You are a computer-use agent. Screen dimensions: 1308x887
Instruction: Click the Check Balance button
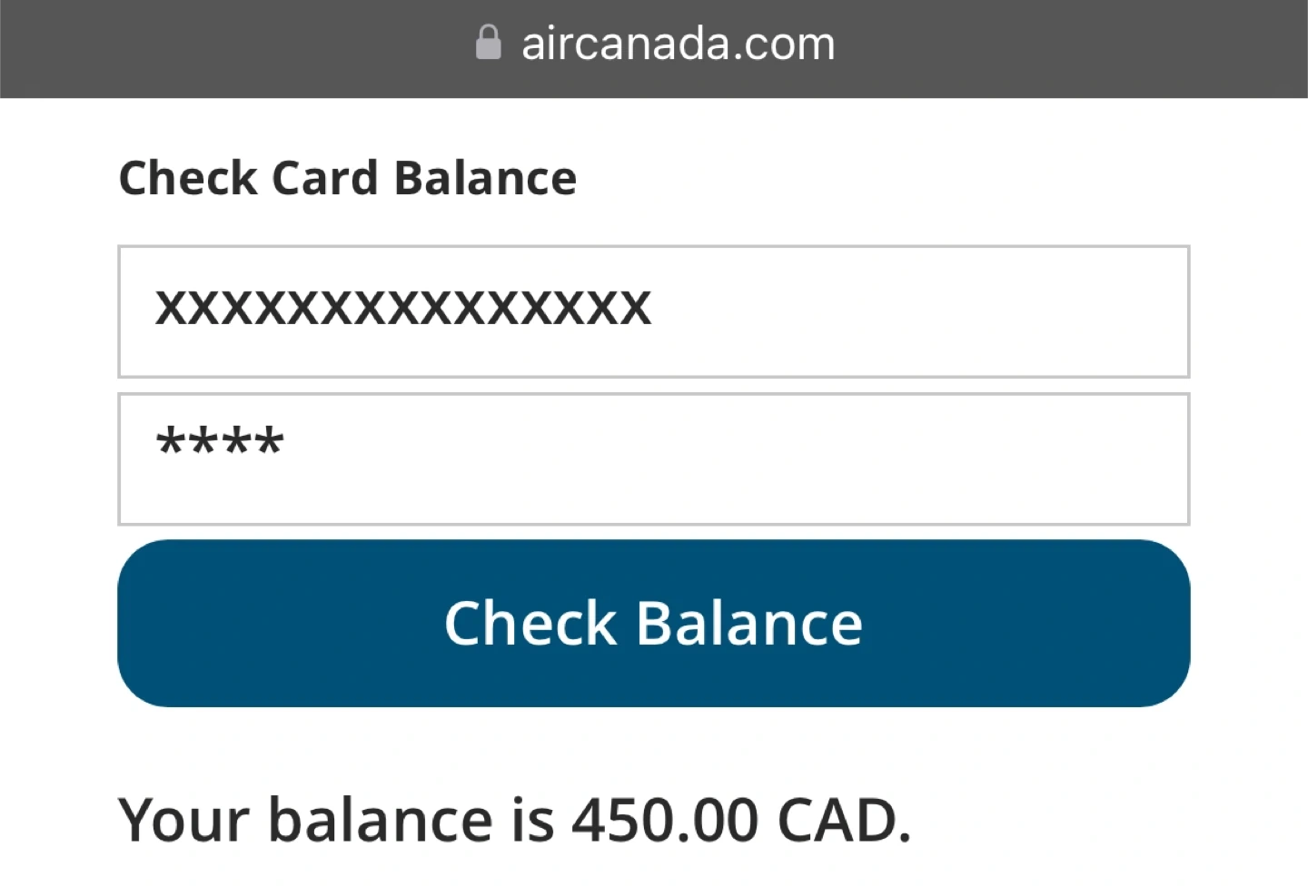click(653, 624)
